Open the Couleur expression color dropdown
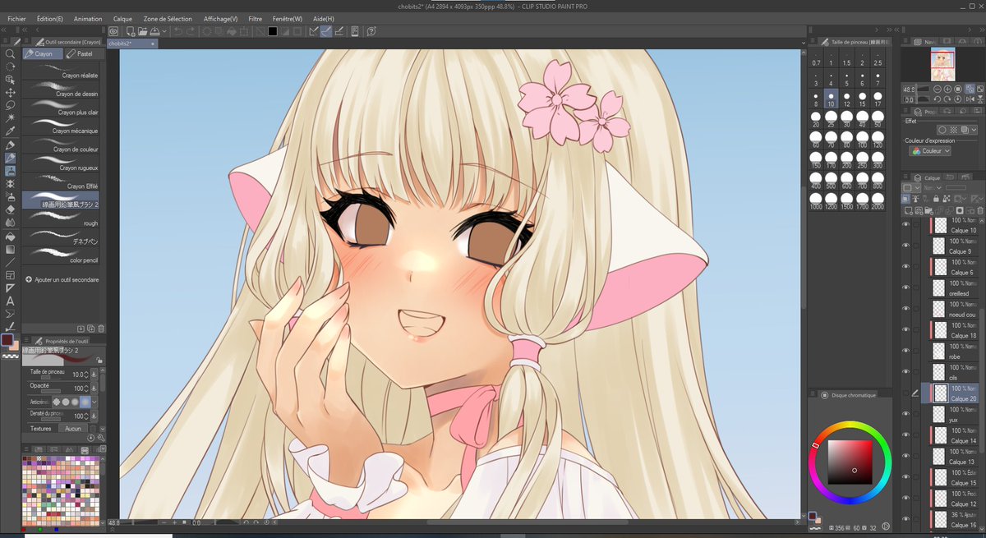This screenshot has width=986, height=538. [x=930, y=151]
